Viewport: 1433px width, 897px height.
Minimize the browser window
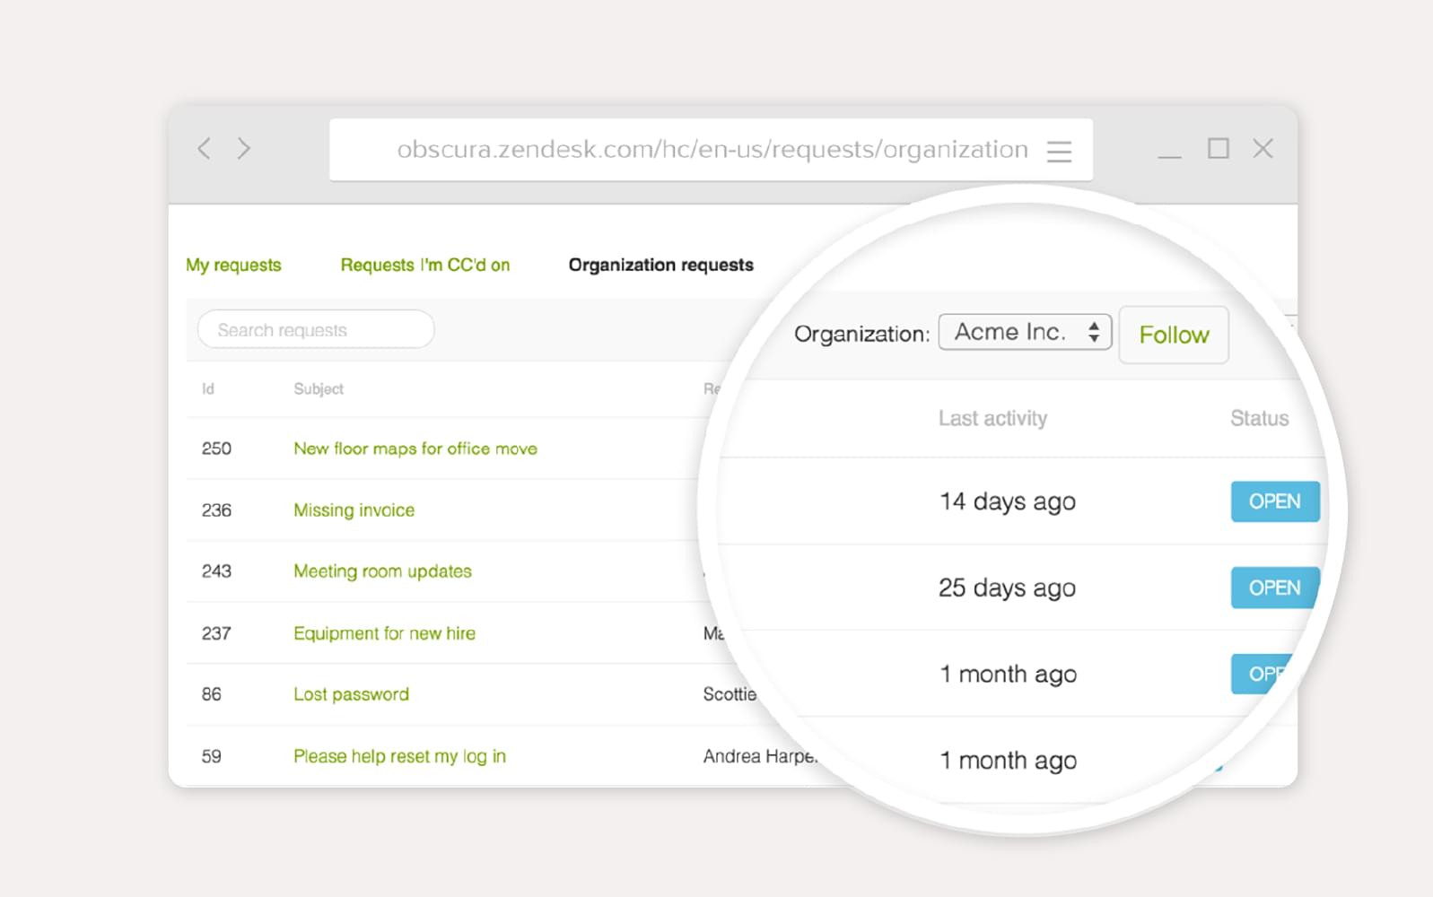(1169, 151)
